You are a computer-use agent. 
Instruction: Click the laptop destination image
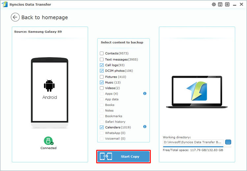(197, 92)
